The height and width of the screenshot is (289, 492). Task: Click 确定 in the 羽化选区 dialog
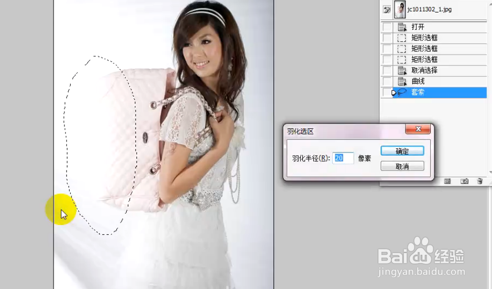point(402,151)
